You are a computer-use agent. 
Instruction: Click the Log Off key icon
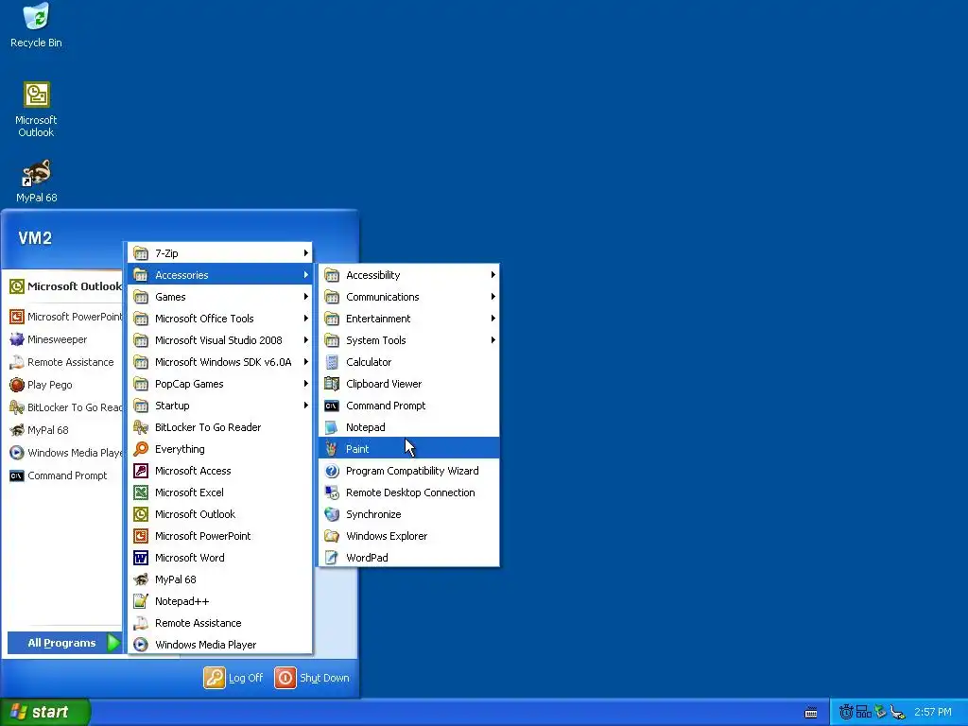coord(215,677)
